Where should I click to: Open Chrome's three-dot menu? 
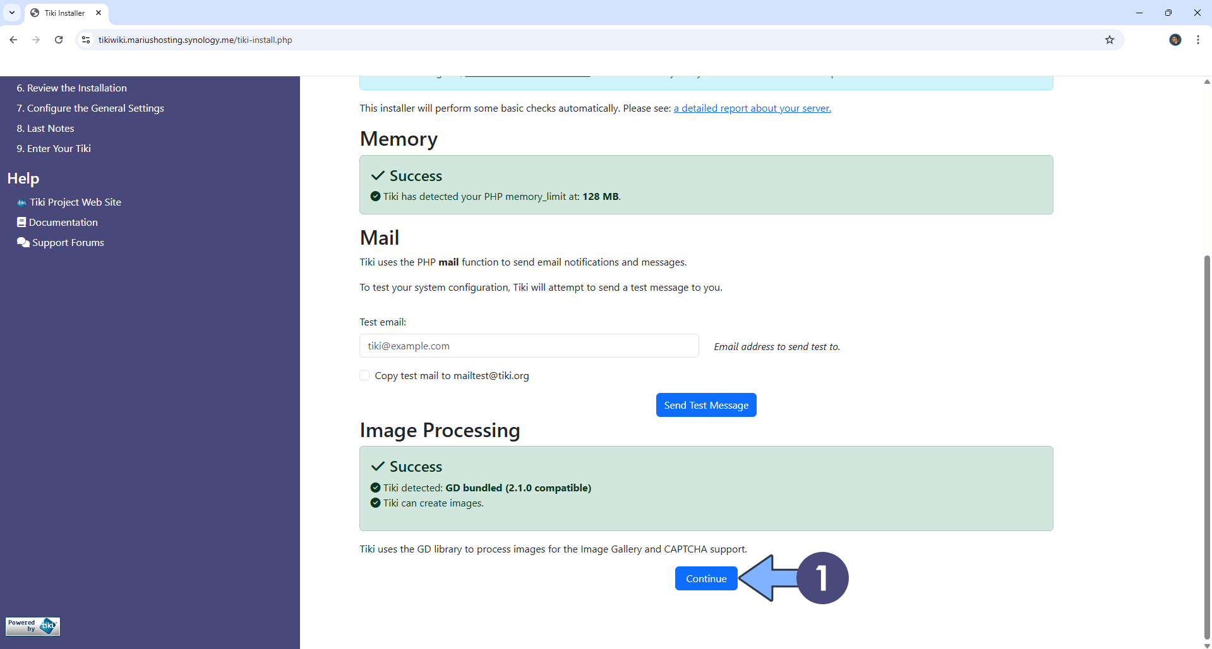click(1197, 40)
